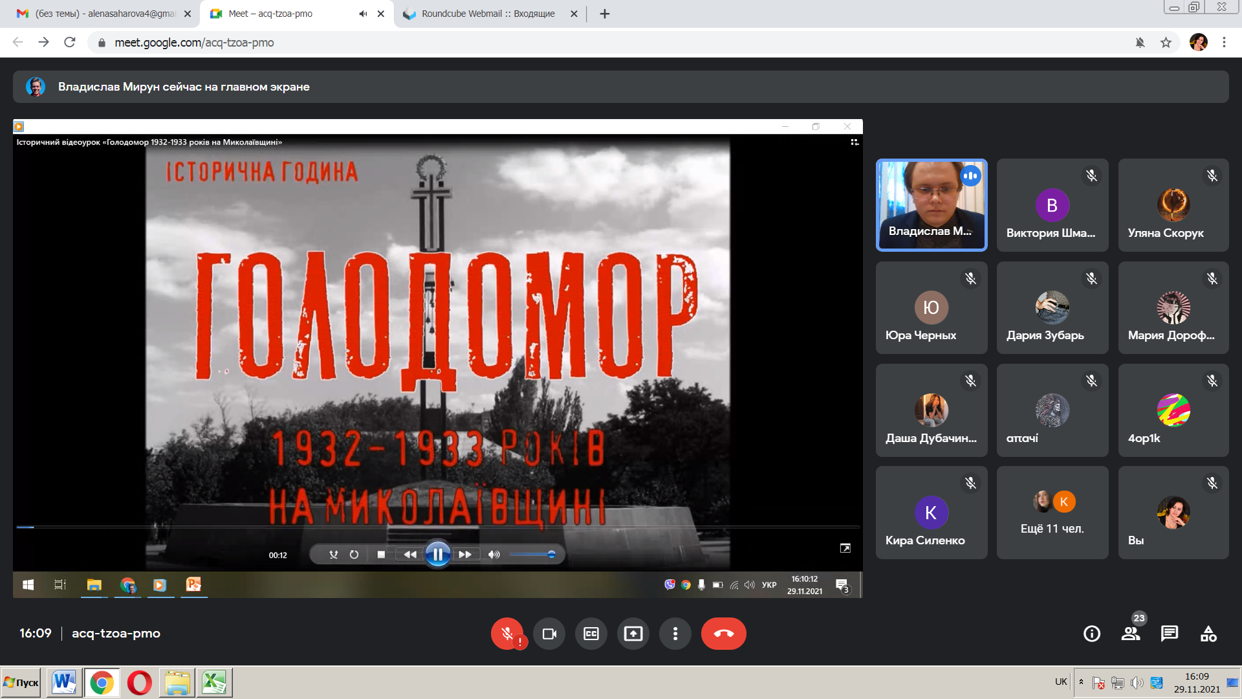Click the Ещё 11 чел. participants tile
Screen dimensions: 1242x699
(1052, 513)
